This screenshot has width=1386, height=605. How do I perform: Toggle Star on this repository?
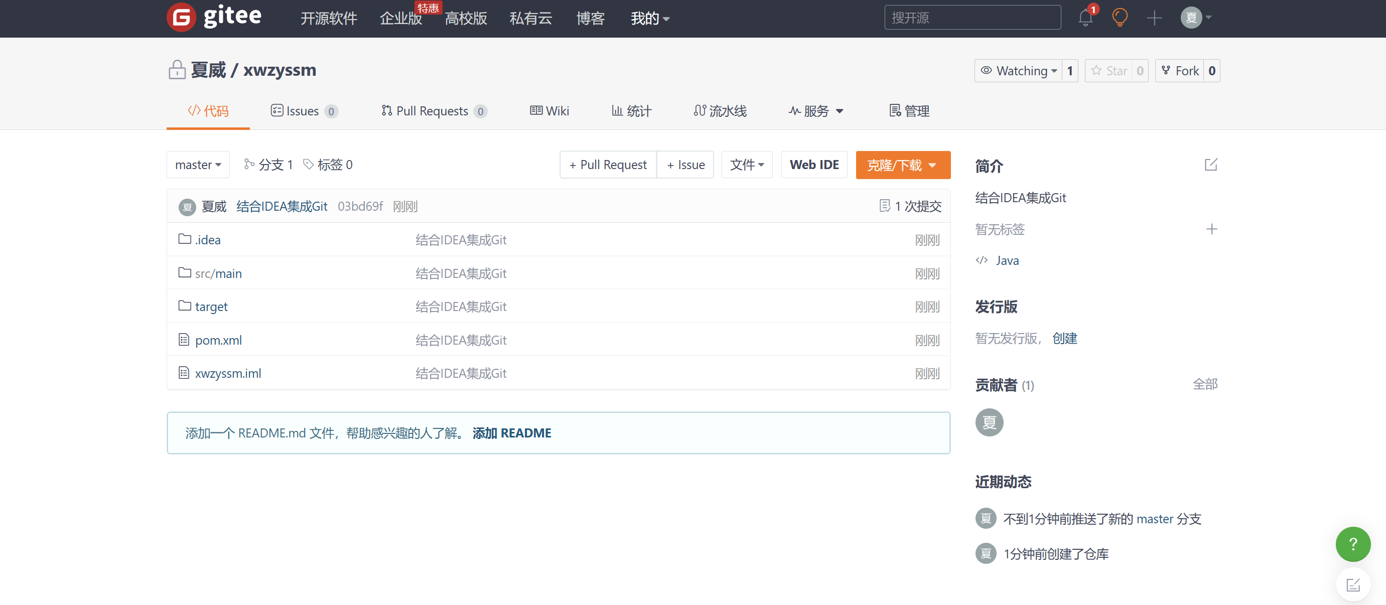coord(1109,71)
